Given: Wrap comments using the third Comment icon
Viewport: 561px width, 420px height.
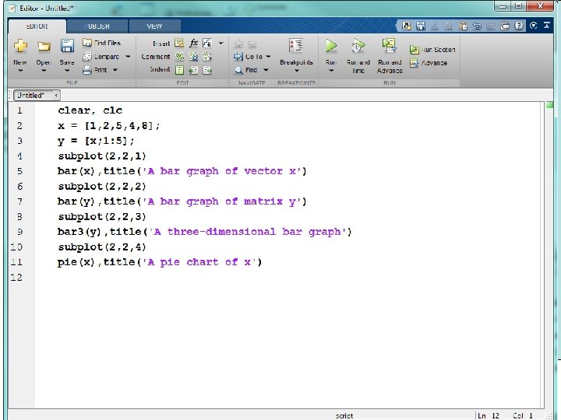Looking at the screenshot, I should pos(207,57).
